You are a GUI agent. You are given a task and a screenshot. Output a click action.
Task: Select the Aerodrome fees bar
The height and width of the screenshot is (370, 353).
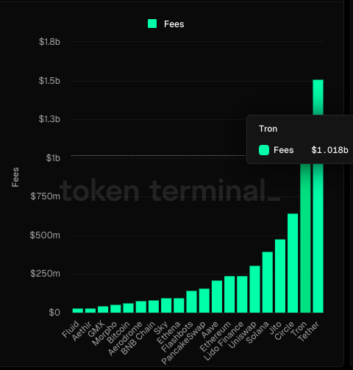141,307
